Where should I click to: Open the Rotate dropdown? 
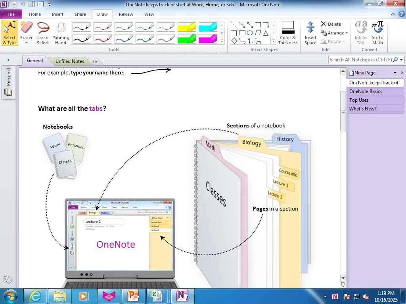[x=333, y=41]
